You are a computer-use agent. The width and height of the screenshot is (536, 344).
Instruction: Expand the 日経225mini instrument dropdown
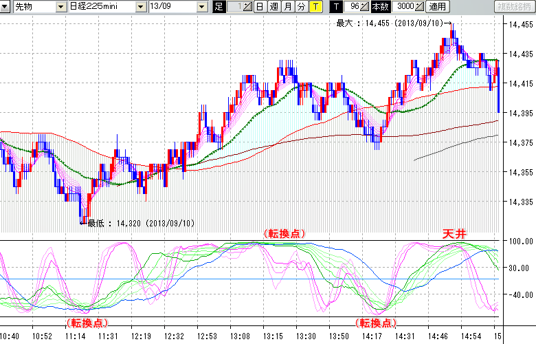[x=140, y=7]
